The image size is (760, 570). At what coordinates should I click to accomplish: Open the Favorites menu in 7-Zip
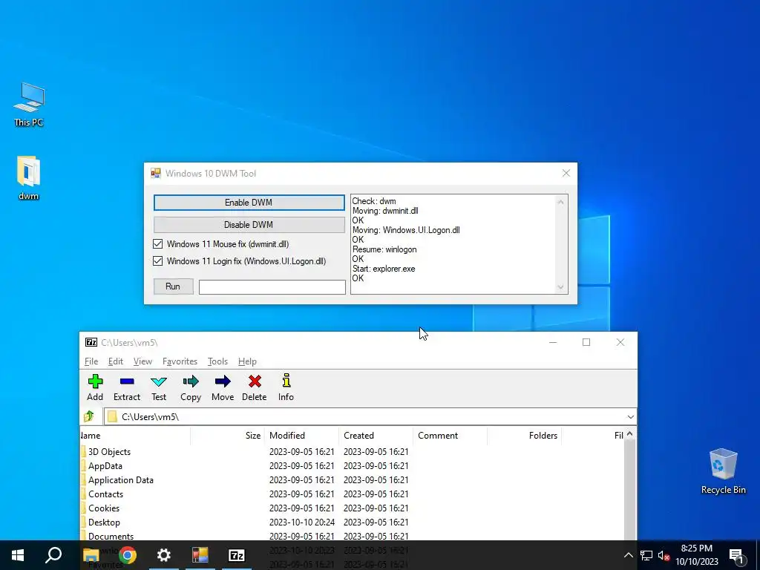tap(180, 361)
